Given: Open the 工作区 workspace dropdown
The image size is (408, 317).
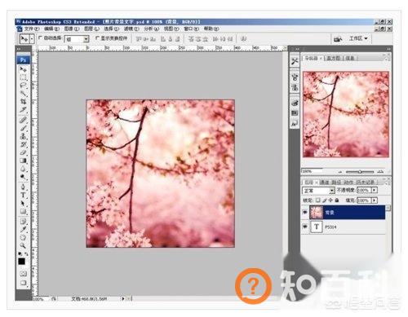Looking at the screenshot, I should (x=358, y=38).
